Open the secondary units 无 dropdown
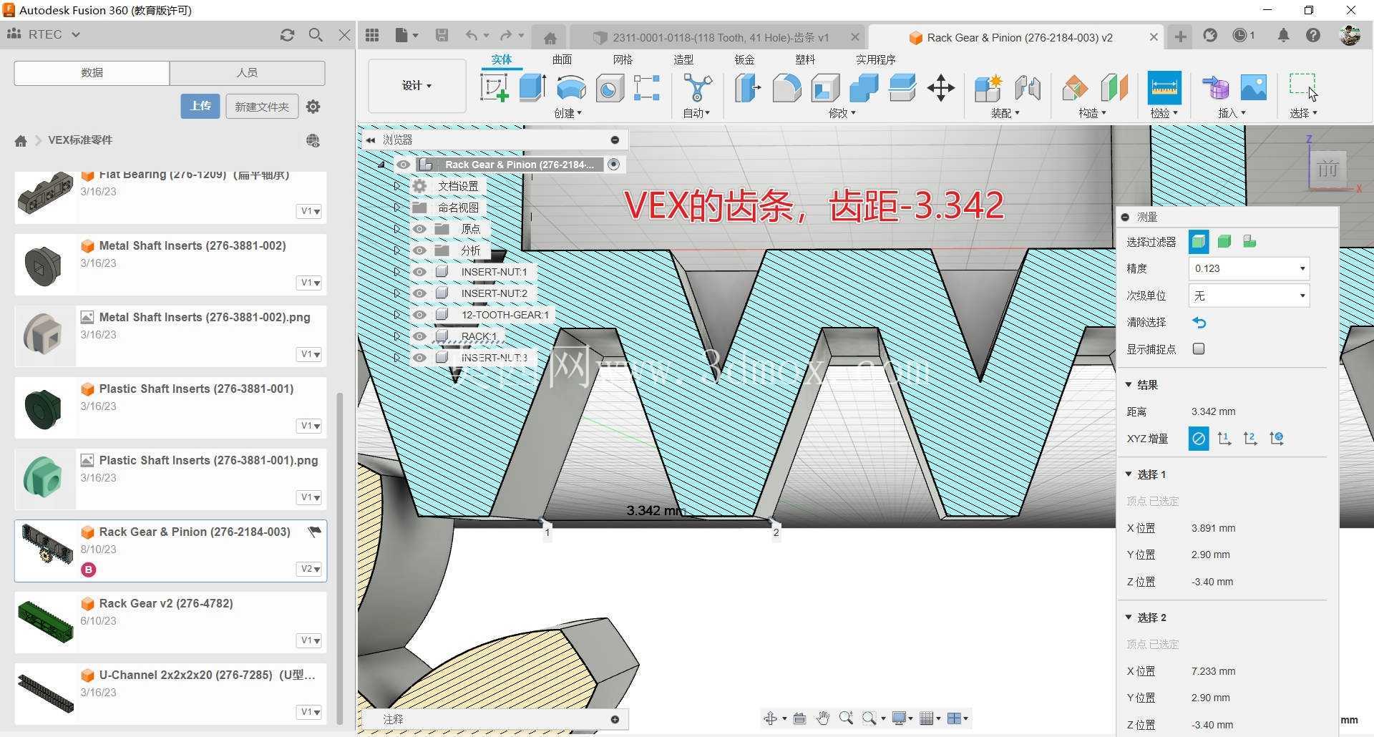Screen dimensions: 1374x737 (1249, 296)
